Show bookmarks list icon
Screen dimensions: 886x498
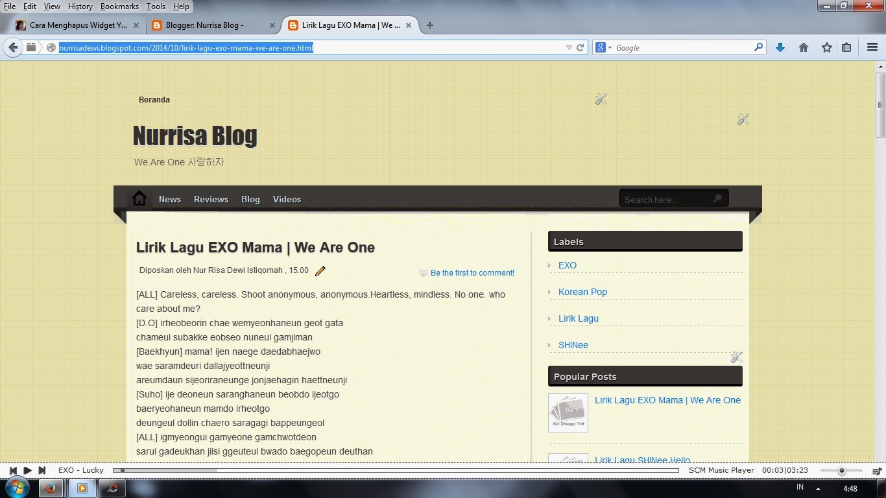(846, 47)
